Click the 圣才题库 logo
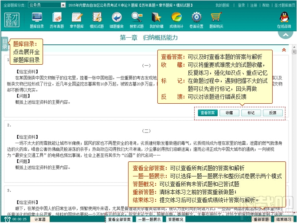Image resolution: width=297 pixels, height=223 pixels. (12, 20)
